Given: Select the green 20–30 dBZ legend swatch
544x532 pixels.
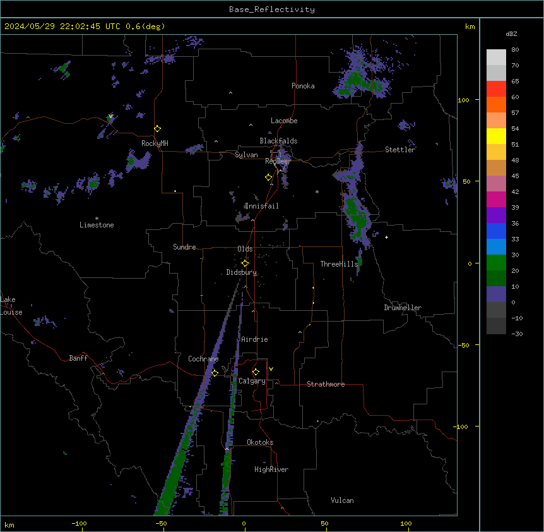Looking at the screenshot, I should (496, 263).
